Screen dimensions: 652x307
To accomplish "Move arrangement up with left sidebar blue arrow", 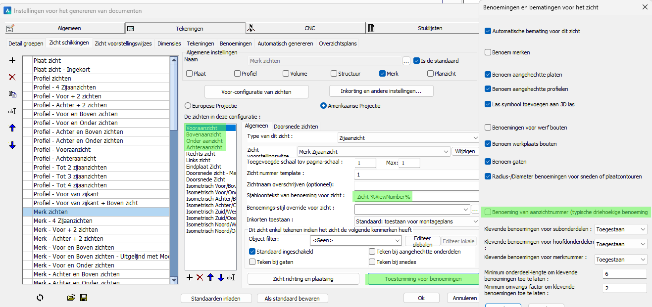I will point(12,128).
